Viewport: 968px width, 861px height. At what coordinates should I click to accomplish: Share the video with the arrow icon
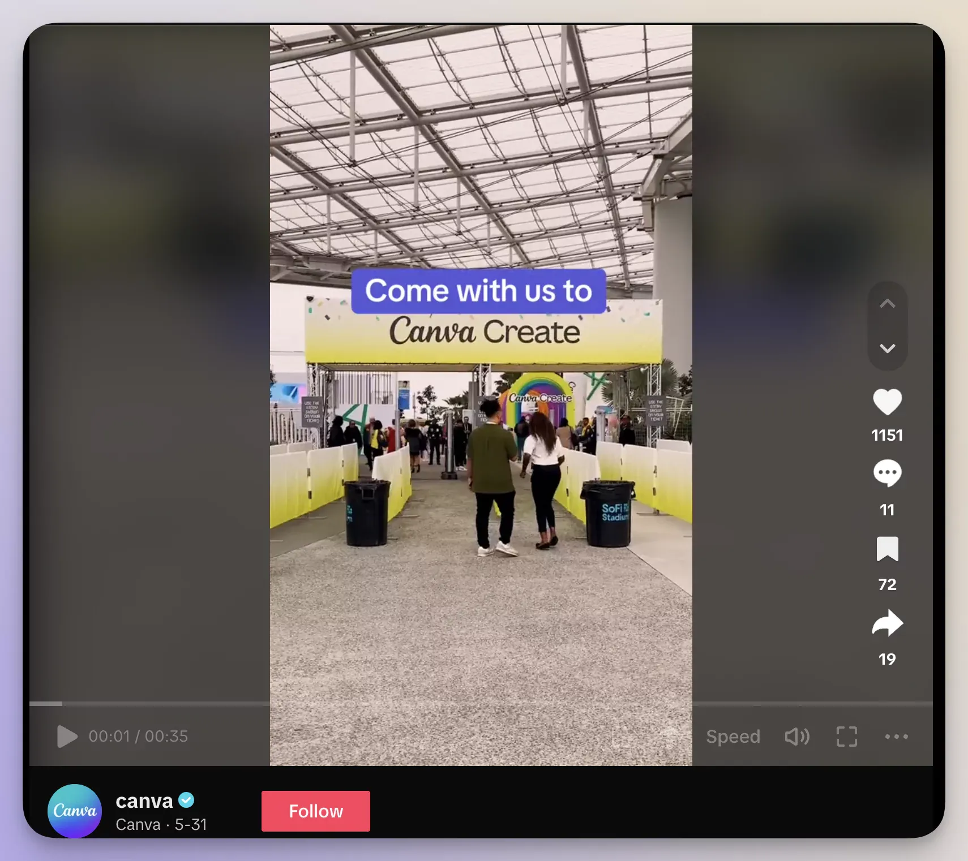[x=887, y=623]
